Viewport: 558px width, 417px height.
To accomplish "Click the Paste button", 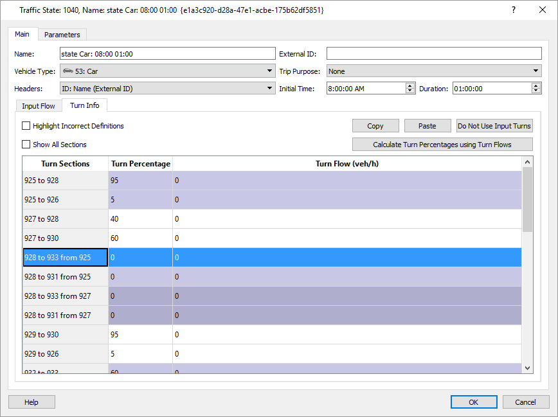I will coord(428,126).
